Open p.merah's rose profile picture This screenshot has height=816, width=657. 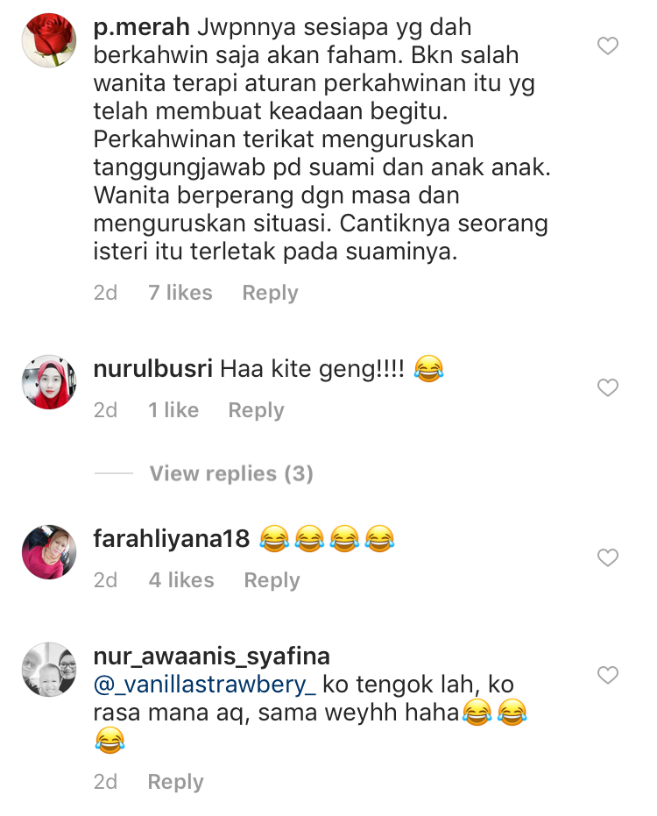[49, 40]
